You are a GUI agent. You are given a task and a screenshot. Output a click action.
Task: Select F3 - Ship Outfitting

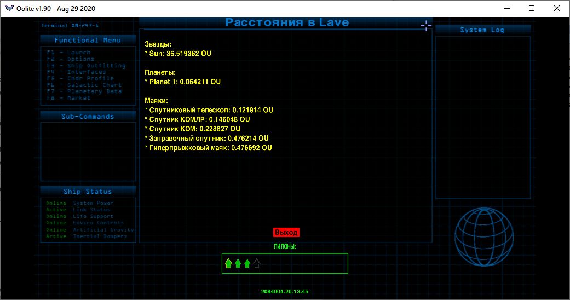click(86, 66)
